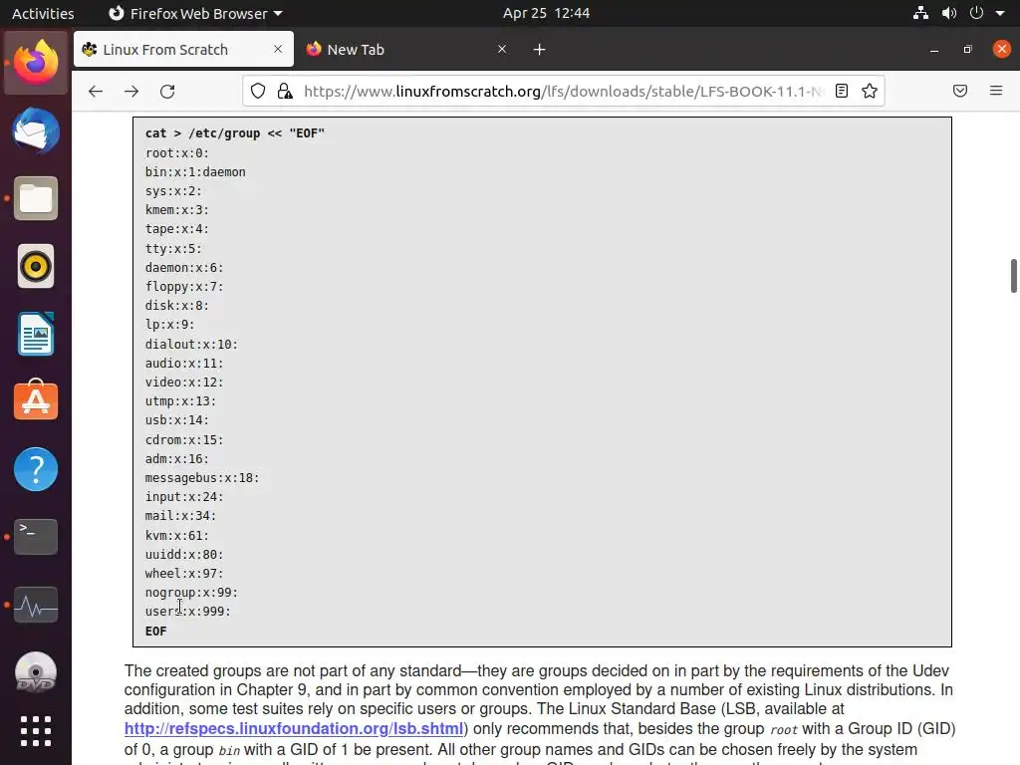Viewport: 1020px width, 765px height.
Task: Click the 'bin:x:1:daemon' line
Action: click(195, 171)
